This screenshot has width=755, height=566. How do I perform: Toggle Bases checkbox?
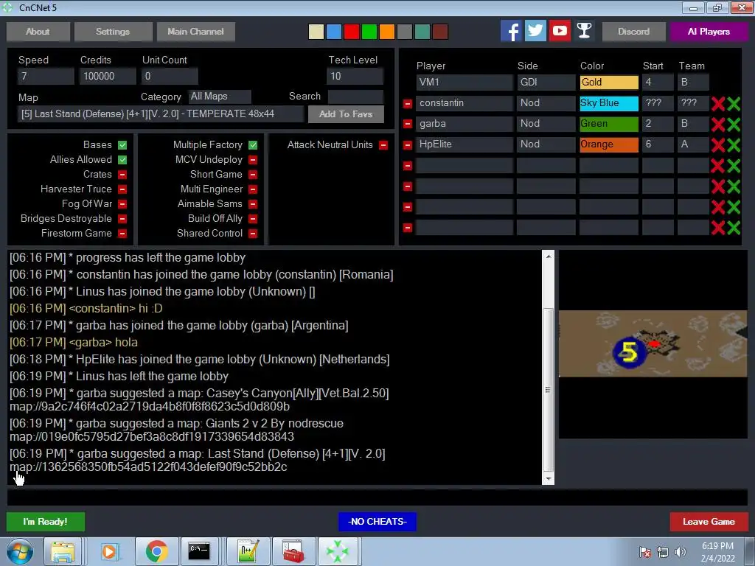pos(122,145)
